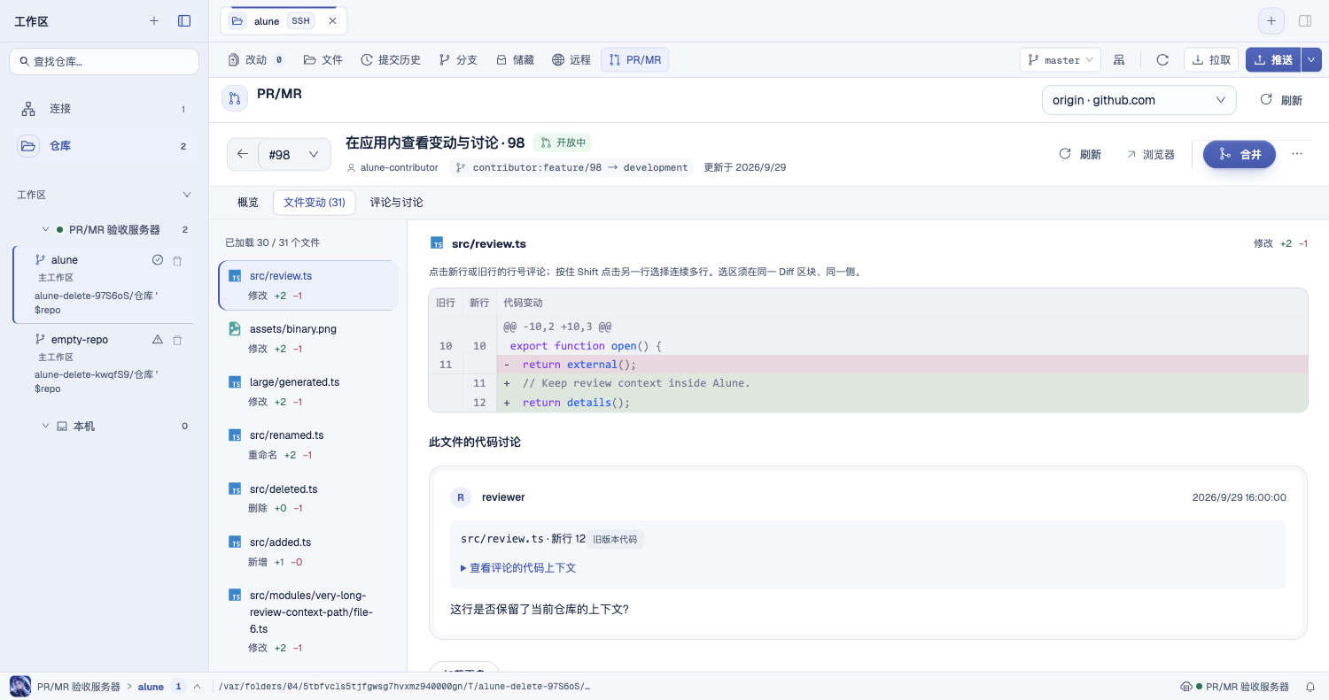Screen dimensions: 1329x700
Task: Toggle the left sidebar panel icon
Action: pyautogui.click(x=184, y=20)
